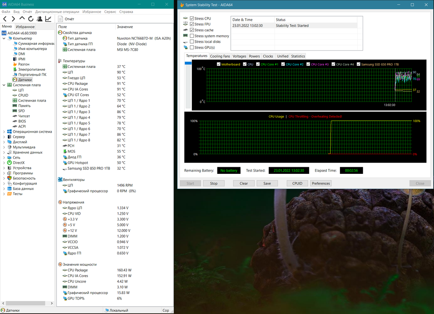
Task: Expand the Сервер tree node
Action: (x=4, y=137)
